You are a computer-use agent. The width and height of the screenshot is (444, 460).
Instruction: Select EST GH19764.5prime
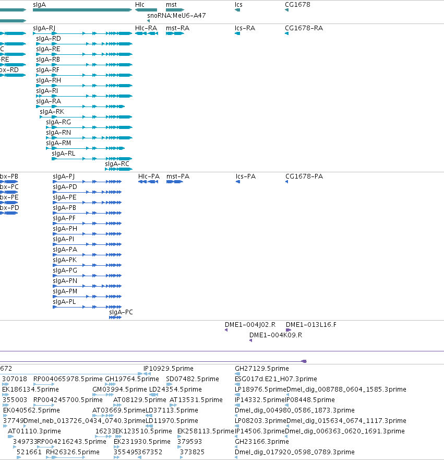(110, 384)
